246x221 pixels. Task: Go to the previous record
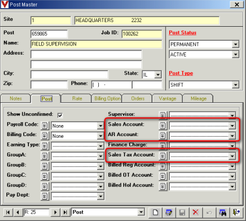18,212
